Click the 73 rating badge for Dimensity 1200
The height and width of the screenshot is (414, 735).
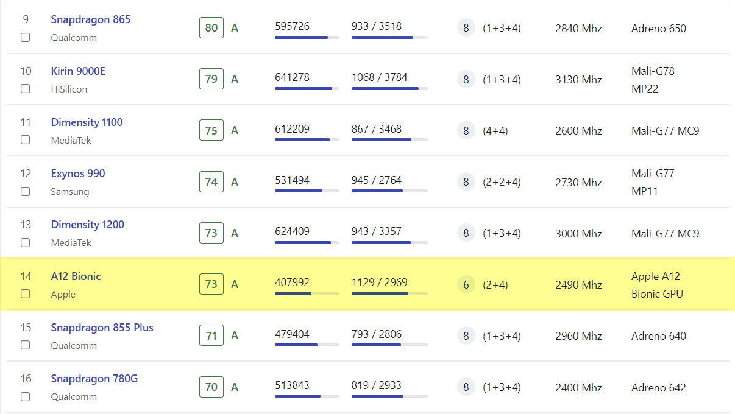[211, 233]
